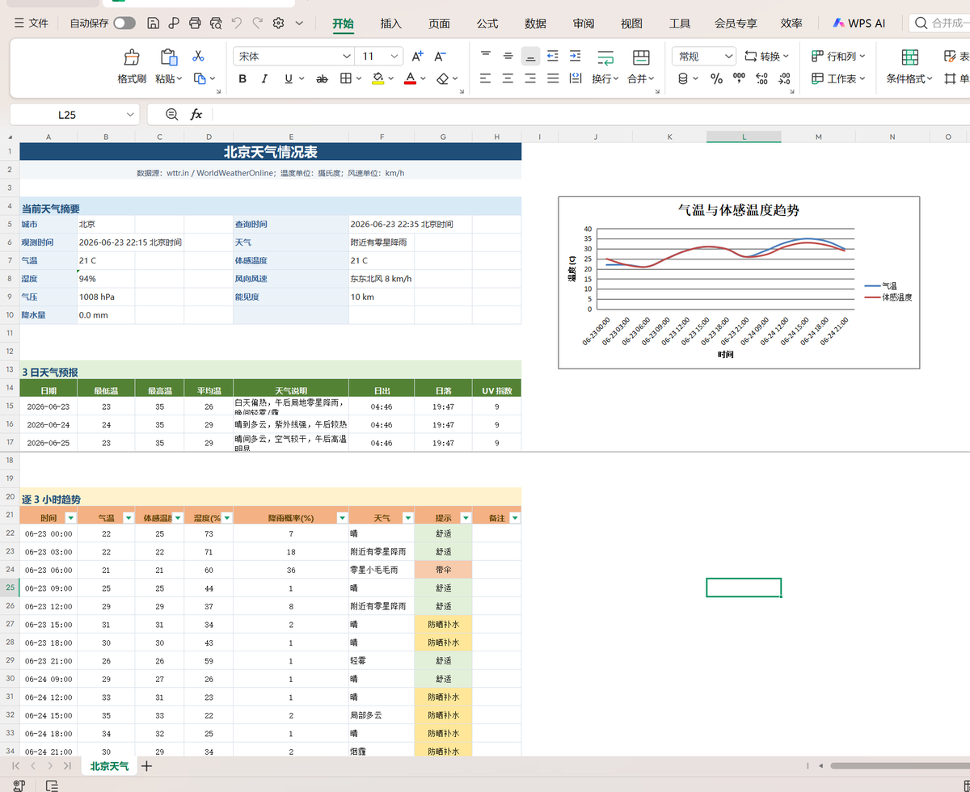This screenshot has width=970, height=792.
Task: Open the Insert Function fx icon
Action: (x=196, y=115)
